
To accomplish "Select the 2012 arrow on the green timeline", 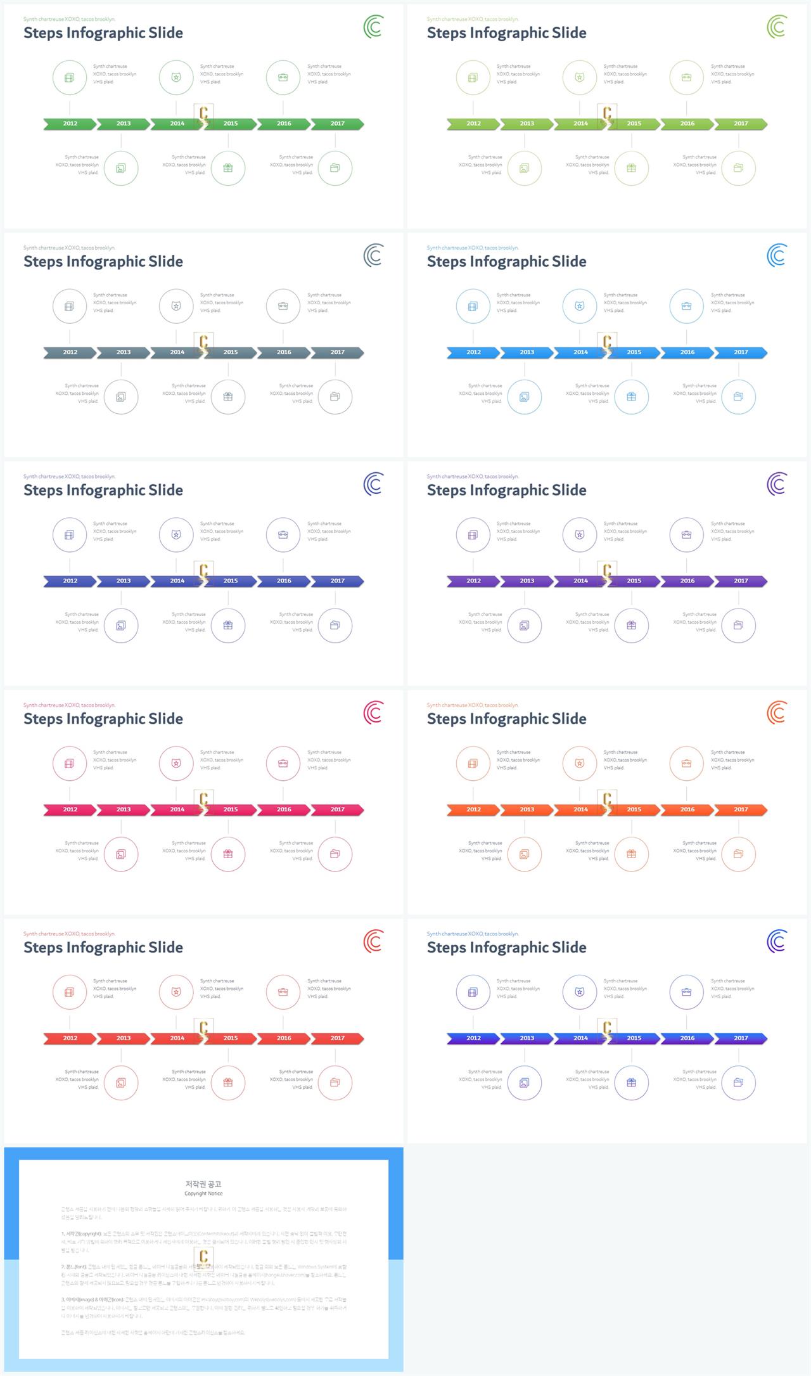I will coord(70,124).
